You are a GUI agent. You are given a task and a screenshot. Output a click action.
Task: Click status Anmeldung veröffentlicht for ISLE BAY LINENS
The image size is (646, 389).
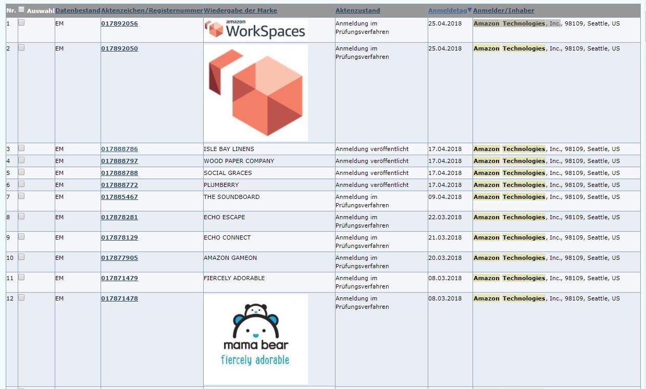372,149
